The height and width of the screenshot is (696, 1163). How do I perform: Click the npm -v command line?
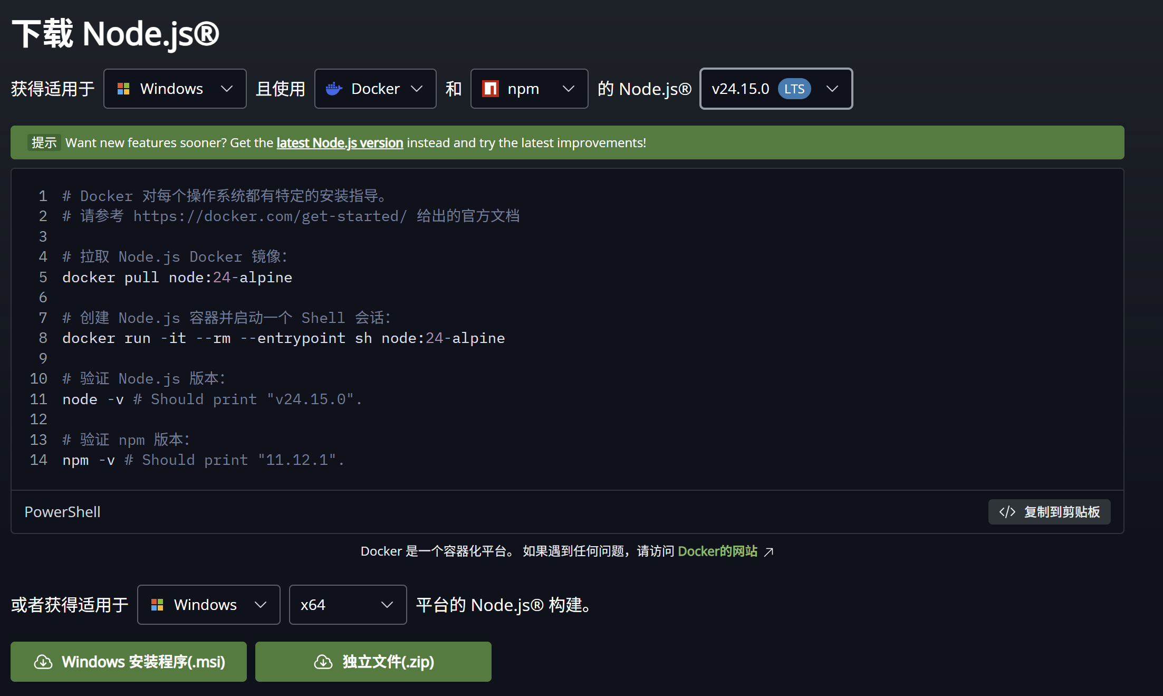tap(203, 460)
